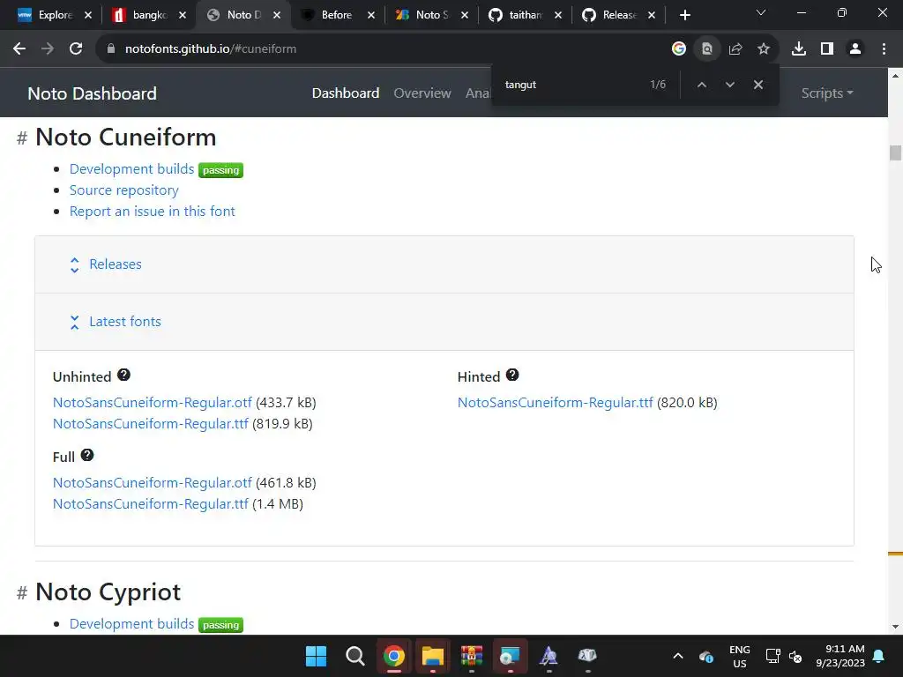Show help for Hinted fonts
This screenshot has height=677, width=903.
pos(512,375)
